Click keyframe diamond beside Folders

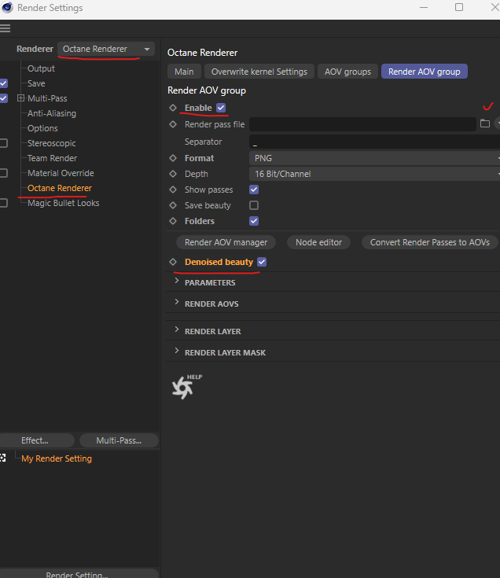coord(173,221)
